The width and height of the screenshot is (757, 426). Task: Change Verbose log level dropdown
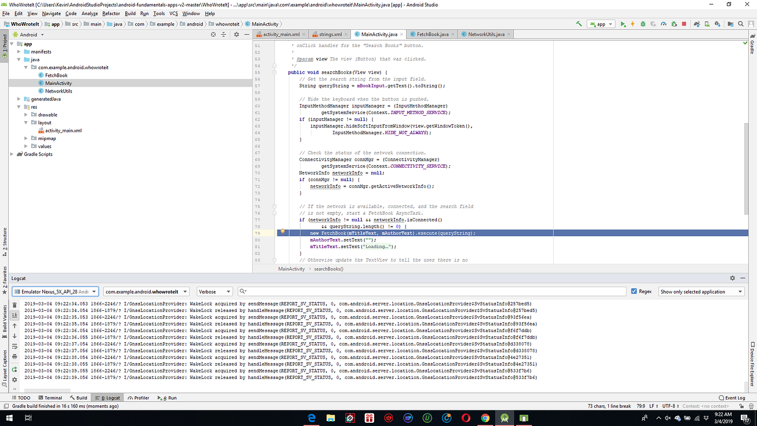click(214, 291)
